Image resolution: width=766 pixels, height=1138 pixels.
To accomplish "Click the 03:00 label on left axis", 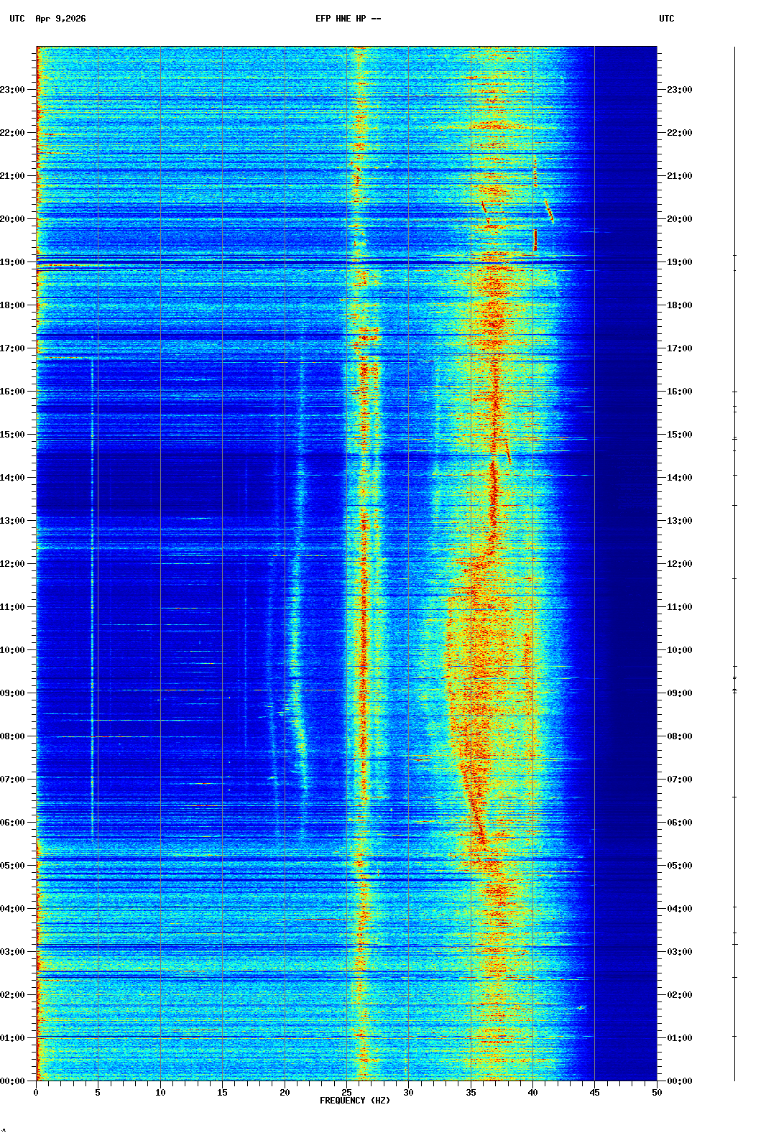I will pos(12,952).
